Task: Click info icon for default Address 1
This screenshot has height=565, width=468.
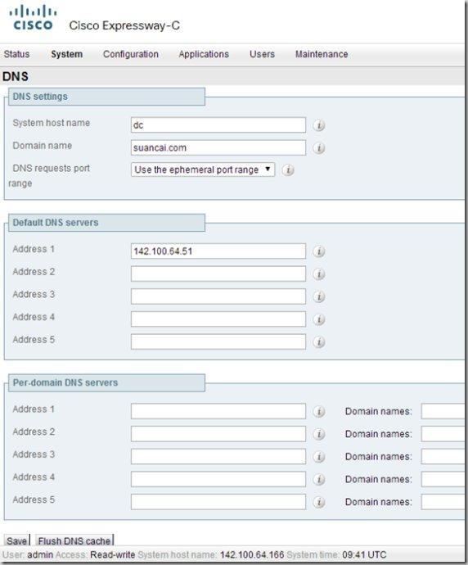Action: [318, 251]
